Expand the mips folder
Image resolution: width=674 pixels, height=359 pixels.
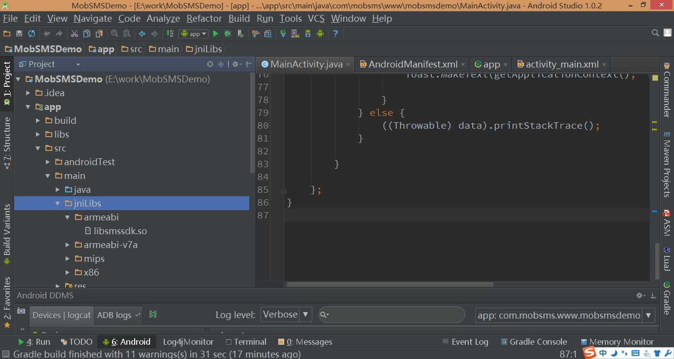tap(68, 258)
